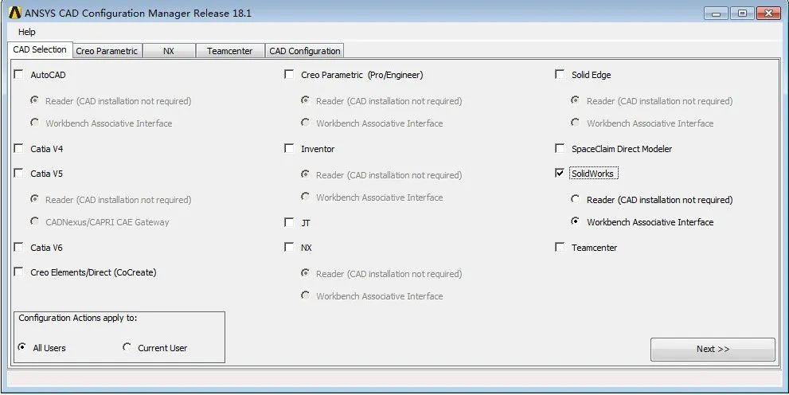
Task: Check Creo Parametric (Pro/Engineer) option
Action: pyautogui.click(x=289, y=75)
